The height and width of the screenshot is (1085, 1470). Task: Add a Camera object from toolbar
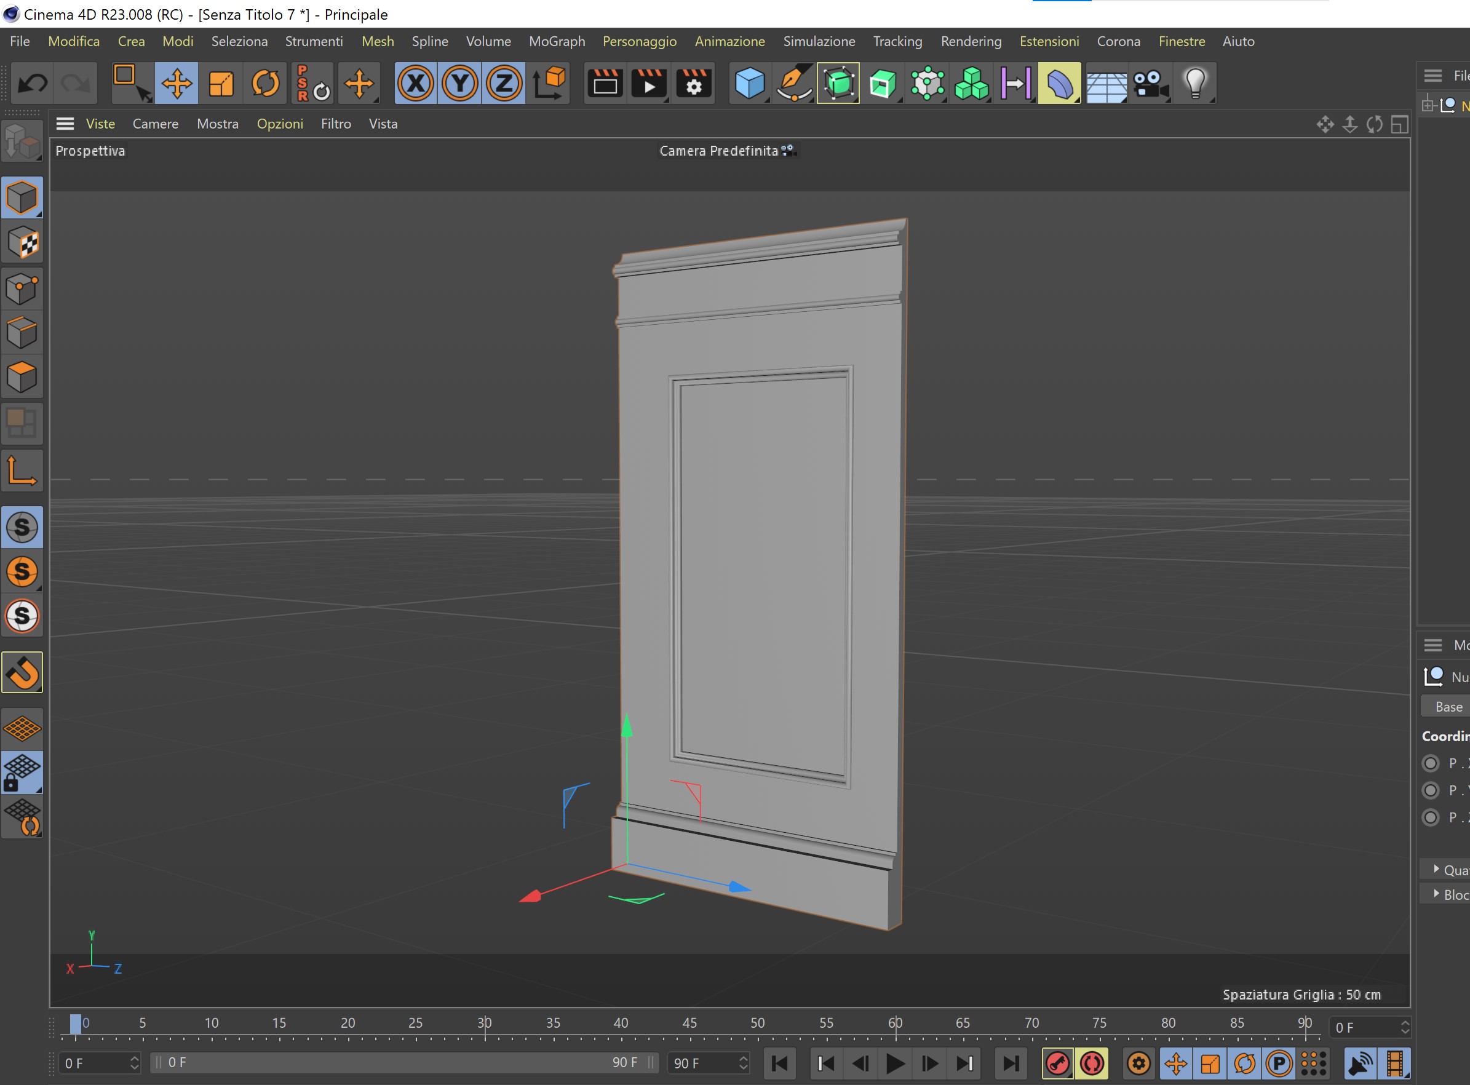pos(1150,84)
